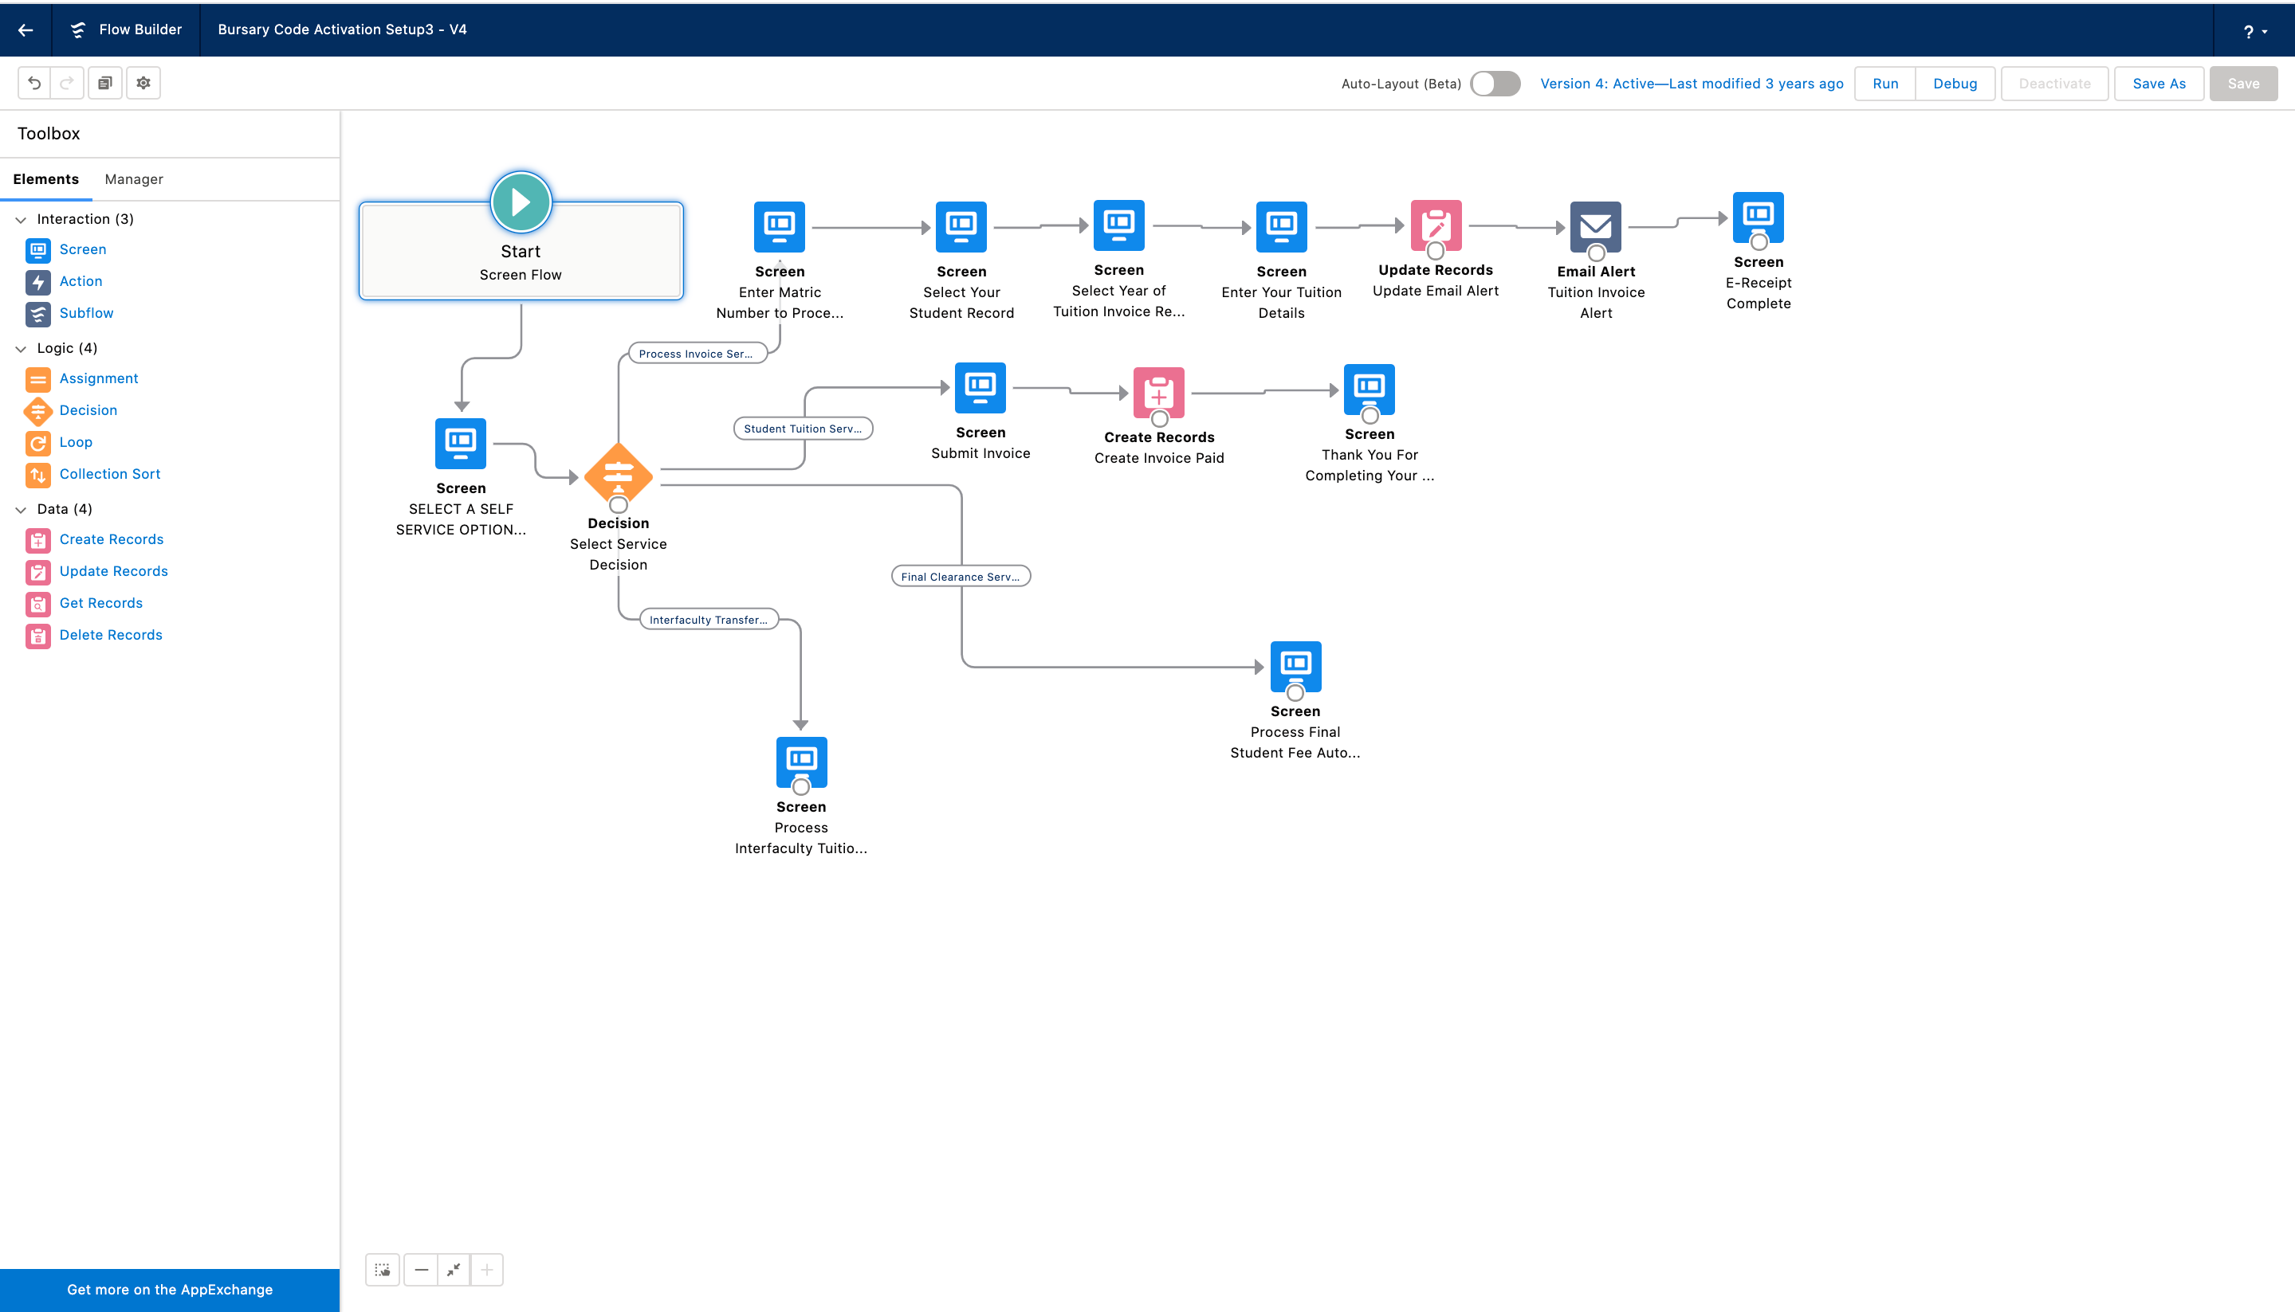The image size is (2295, 1312).
Task: Select the Tuition Invoice Alert email node
Action: [x=1596, y=226]
